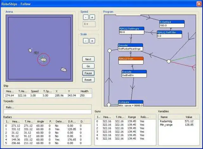Click junction circle left of Compare node
Viewport: 203px width, 149px height.
(109, 105)
